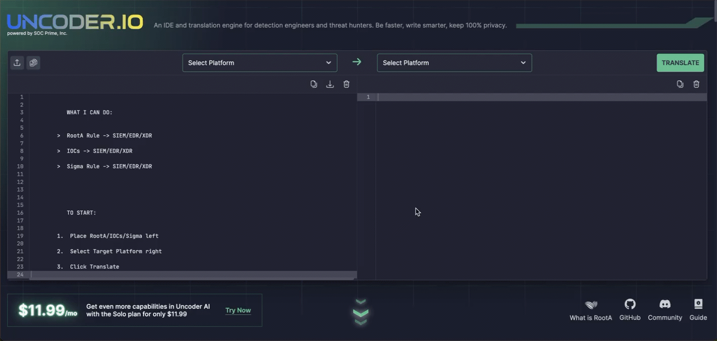This screenshot has height=341, width=717.
Task: Click inside line 1 of the output editor
Action: pyautogui.click(x=541, y=97)
